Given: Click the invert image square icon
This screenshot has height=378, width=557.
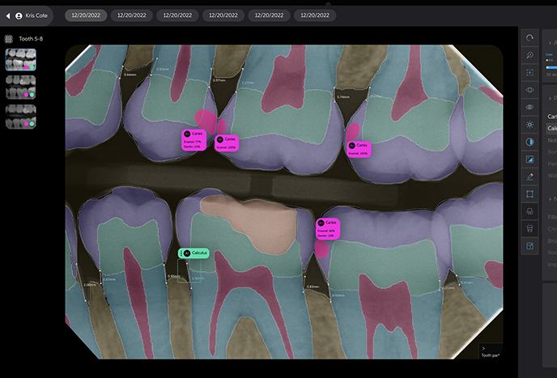Looking at the screenshot, I should pyautogui.click(x=529, y=159).
